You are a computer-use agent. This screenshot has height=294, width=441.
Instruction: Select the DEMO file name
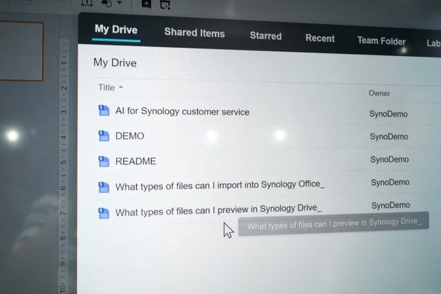click(130, 136)
